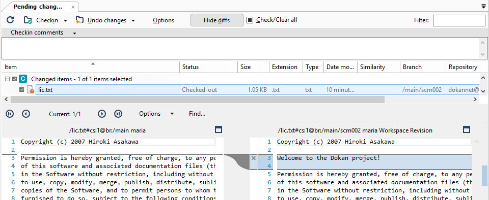This screenshot has width=489, height=200.
Task: Open the Checkin dropdown arrow
Action: pos(65,21)
